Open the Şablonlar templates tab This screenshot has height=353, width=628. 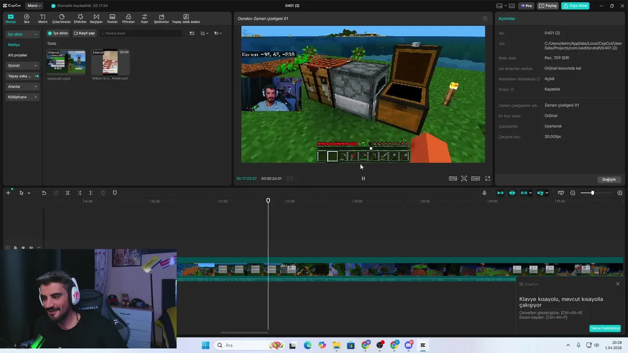pyautogui.click(x=161, y=19)
